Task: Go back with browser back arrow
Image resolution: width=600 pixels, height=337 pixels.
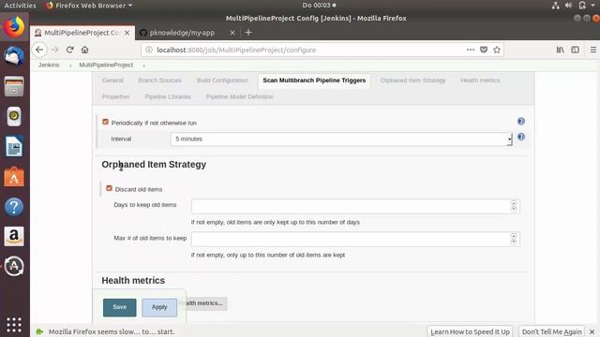Action: (39, 50)
